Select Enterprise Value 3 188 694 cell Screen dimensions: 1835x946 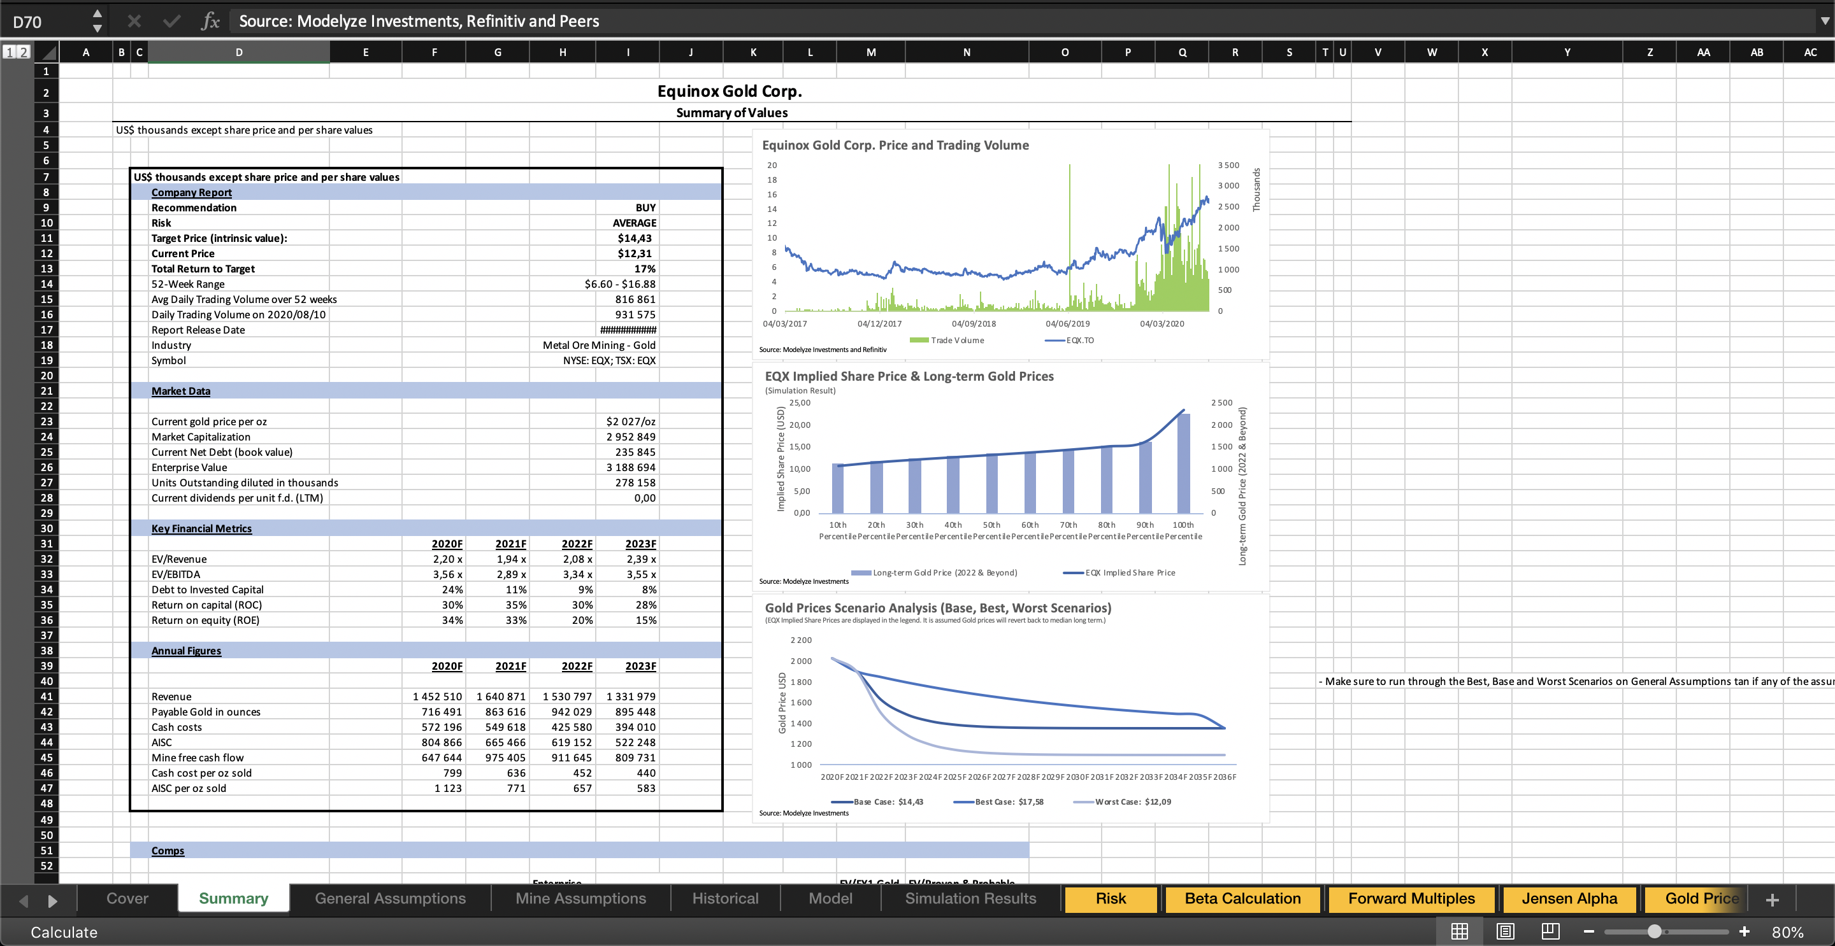(628, 467)
